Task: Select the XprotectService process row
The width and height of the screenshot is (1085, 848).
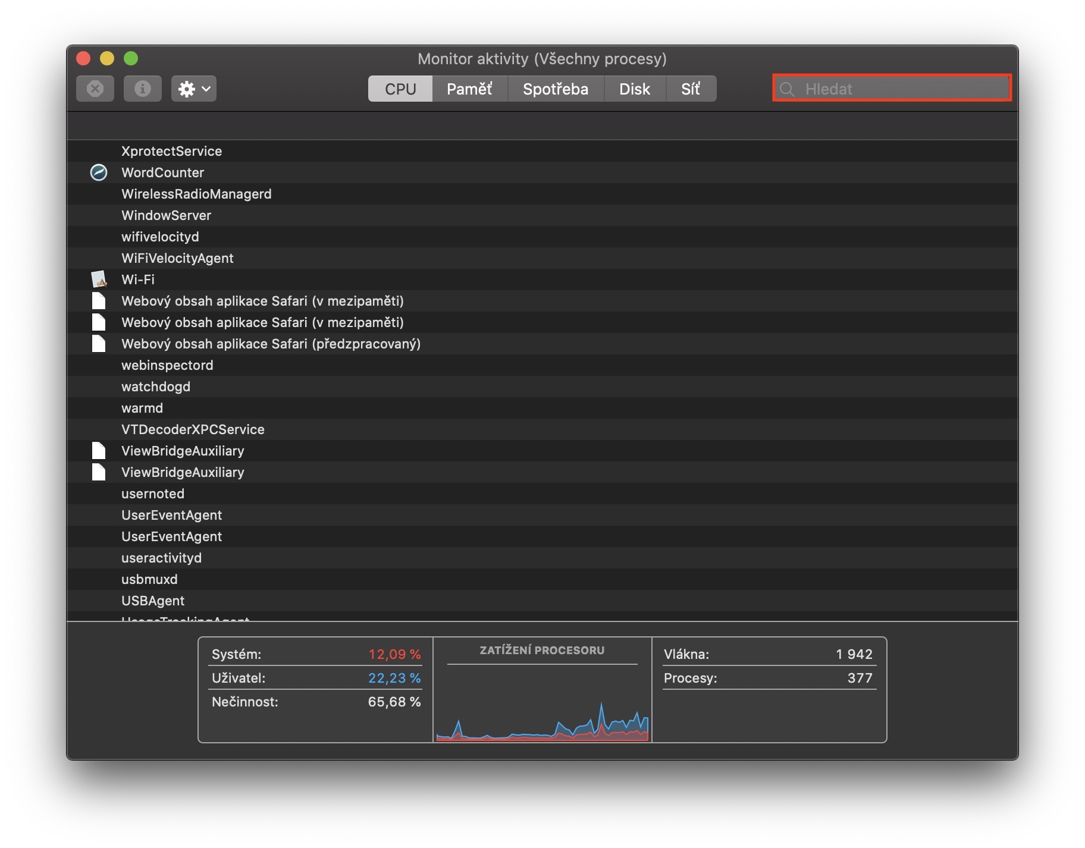Action: point(542,151)
